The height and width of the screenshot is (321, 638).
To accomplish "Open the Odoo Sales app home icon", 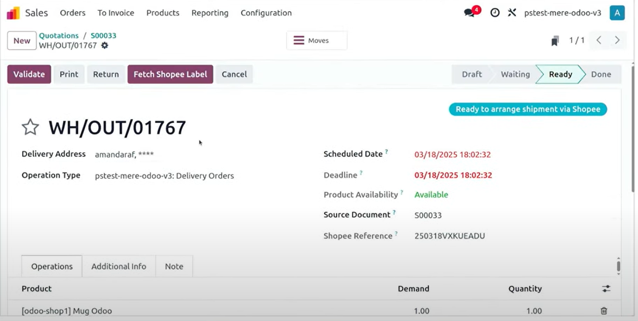I will click(13, 13).
